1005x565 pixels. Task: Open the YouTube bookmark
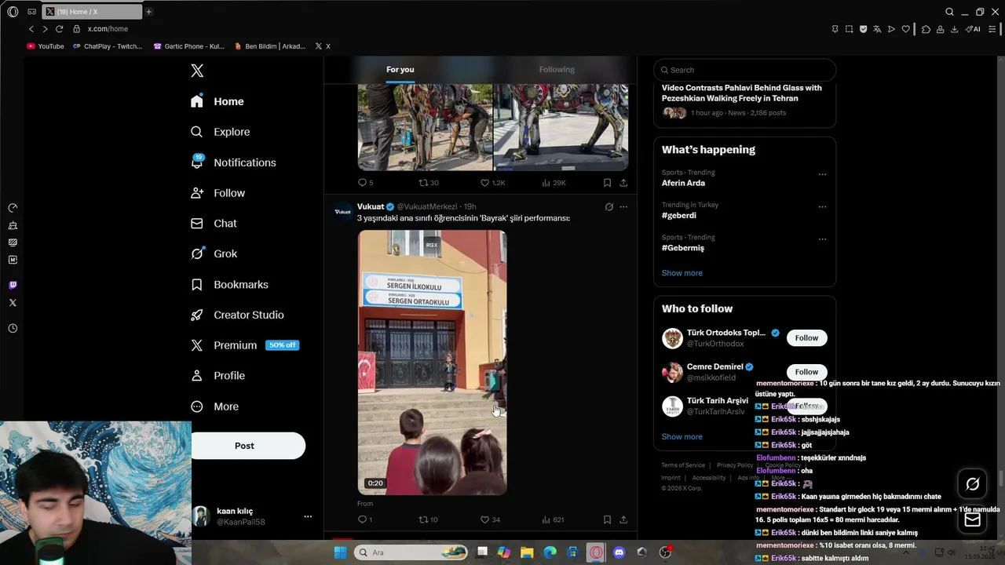point(46,46)
